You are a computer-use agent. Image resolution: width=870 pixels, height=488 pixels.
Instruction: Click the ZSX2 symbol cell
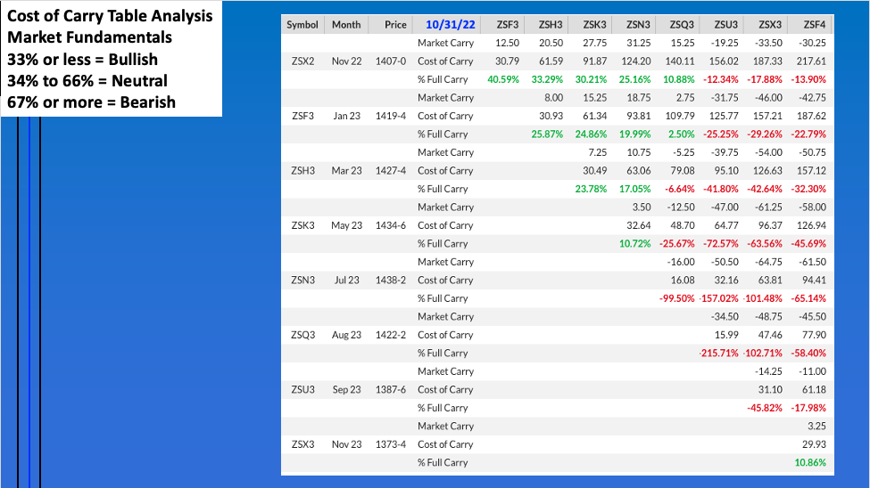coord(303,61)
